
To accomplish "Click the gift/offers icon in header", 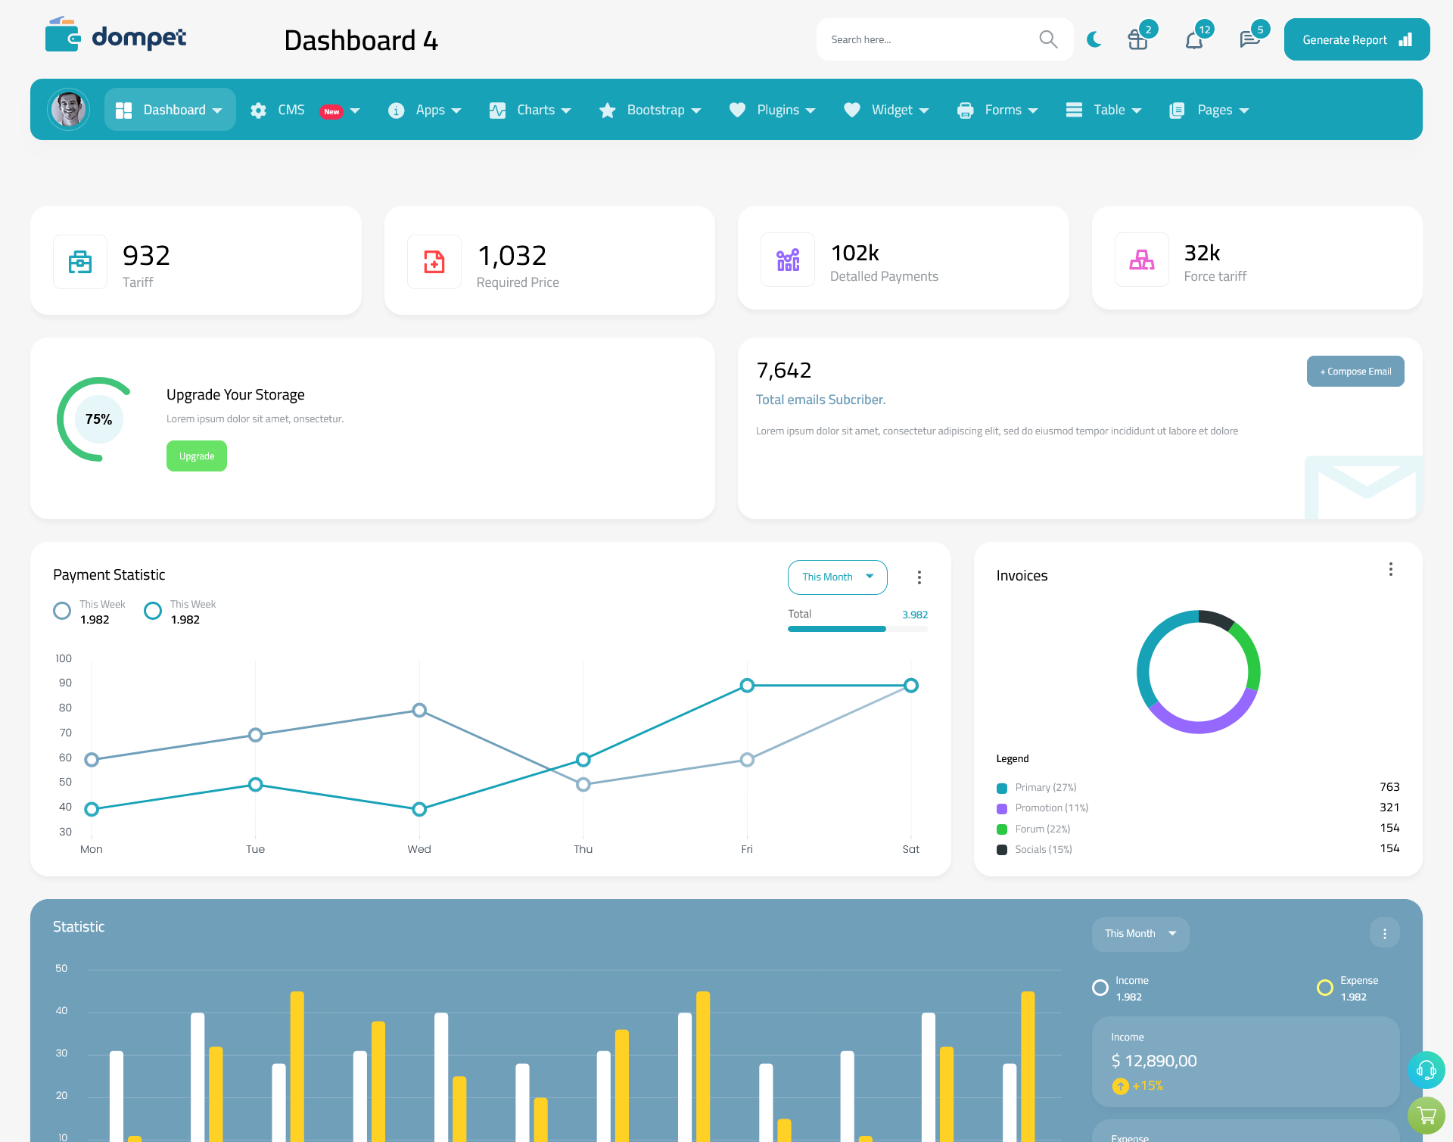I will click(x=1138, y=39).
